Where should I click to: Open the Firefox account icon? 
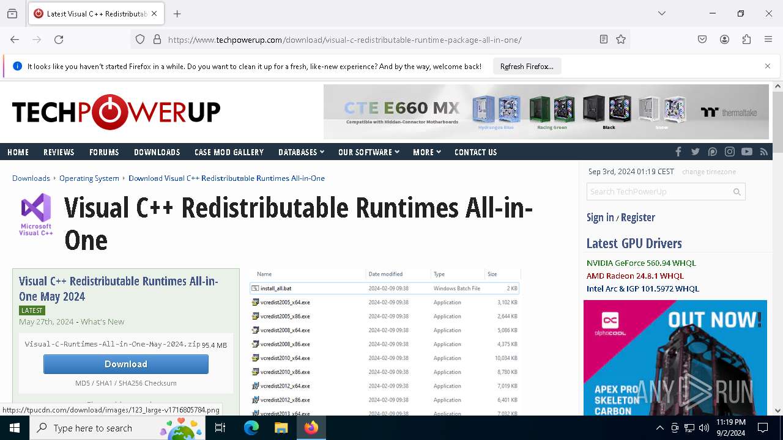pos(724,40)
